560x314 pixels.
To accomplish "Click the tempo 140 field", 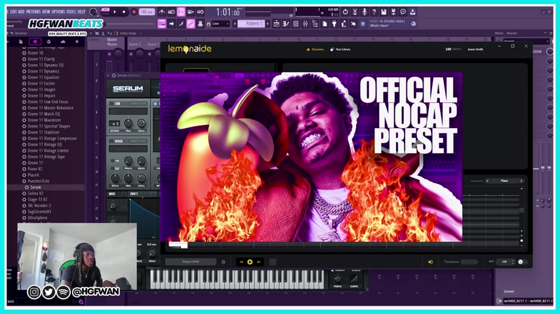I will [147, 12].
